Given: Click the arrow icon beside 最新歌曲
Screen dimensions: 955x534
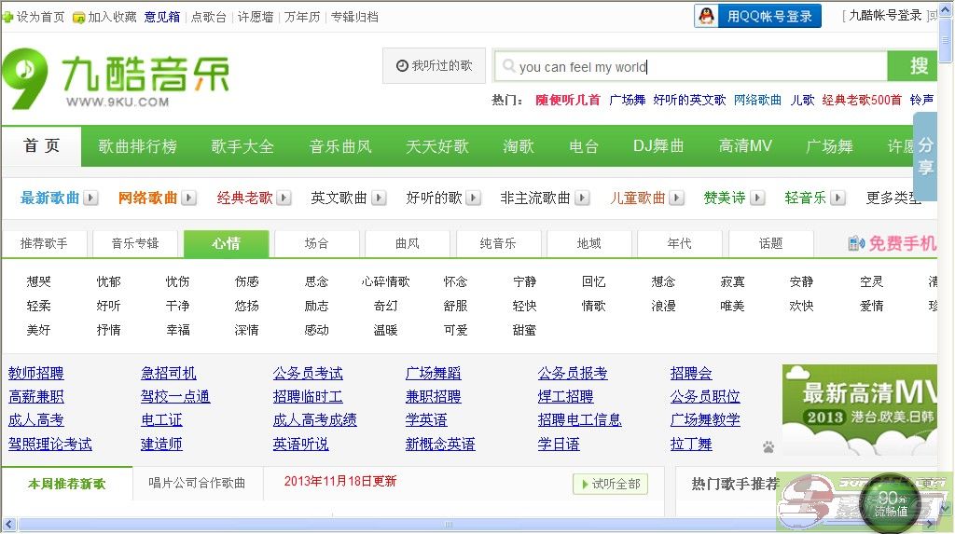Looking at the screenshot, I should point(90,198).
